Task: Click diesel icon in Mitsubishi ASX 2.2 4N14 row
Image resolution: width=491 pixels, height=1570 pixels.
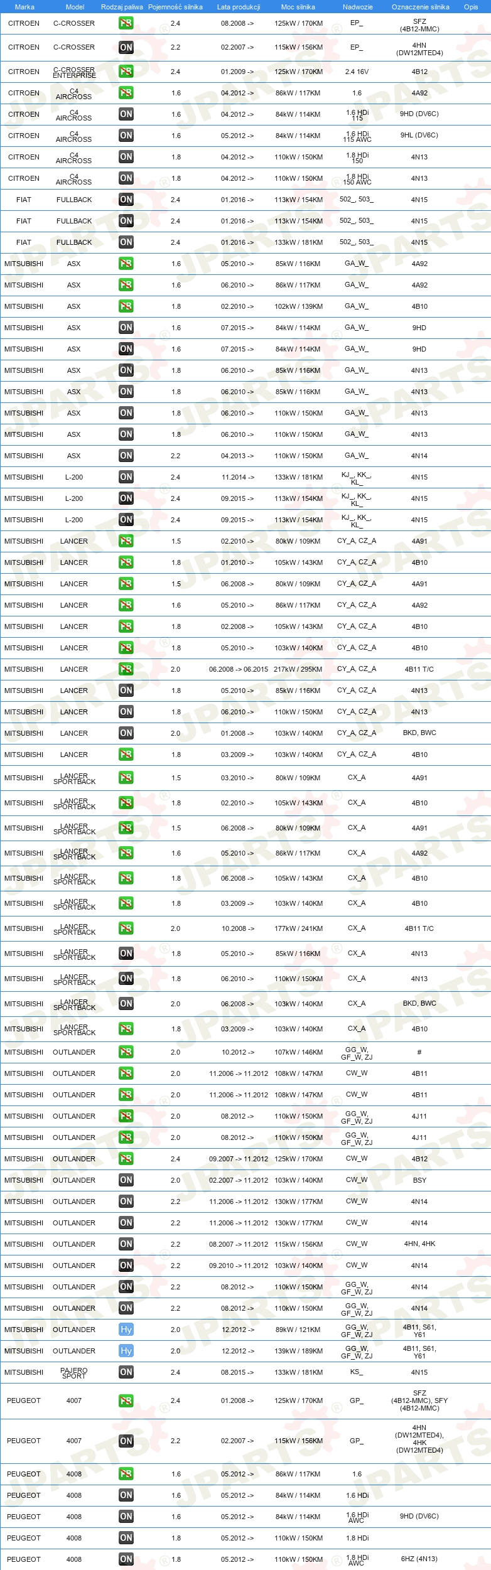Action: pos(126,456)
